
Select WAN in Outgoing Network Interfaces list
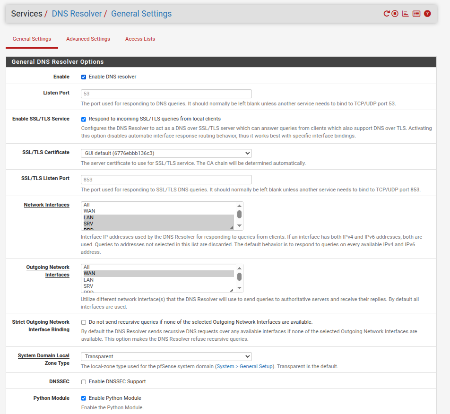pyautogui.click(x=158, y=274)
